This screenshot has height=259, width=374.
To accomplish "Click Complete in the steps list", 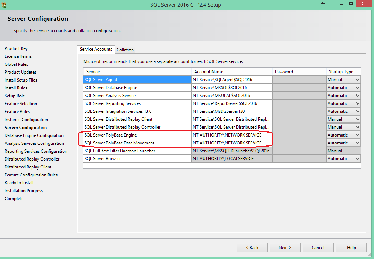I will (x=14, y=199).
